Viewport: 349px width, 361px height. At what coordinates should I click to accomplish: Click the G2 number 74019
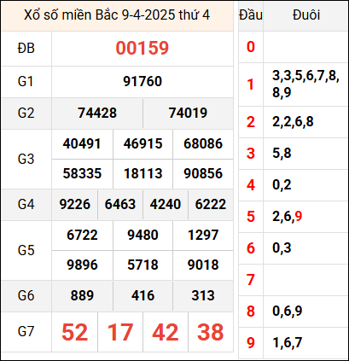coord(188,113)
